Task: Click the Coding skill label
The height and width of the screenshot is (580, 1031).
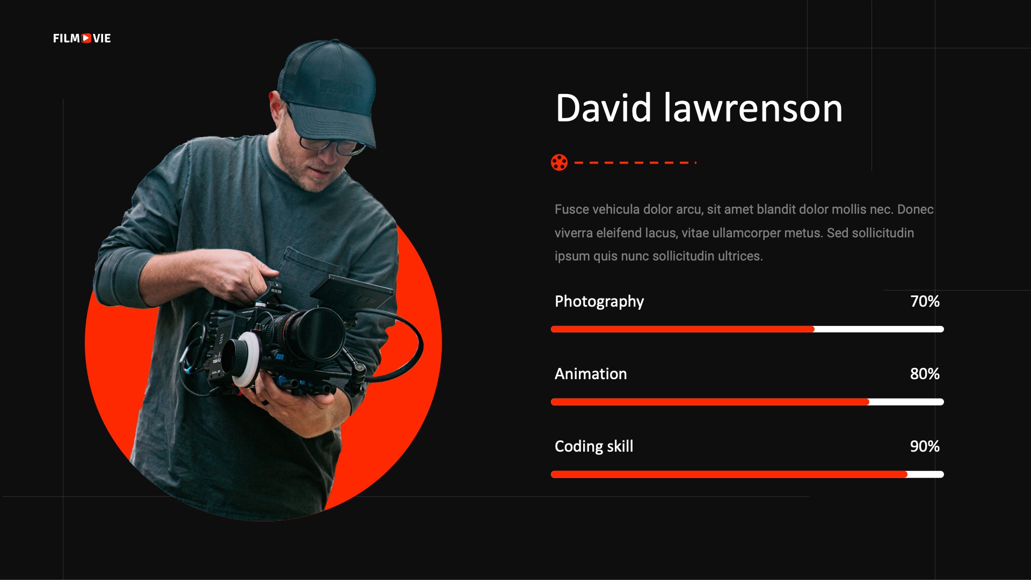Action: click(x=593, y=446)
